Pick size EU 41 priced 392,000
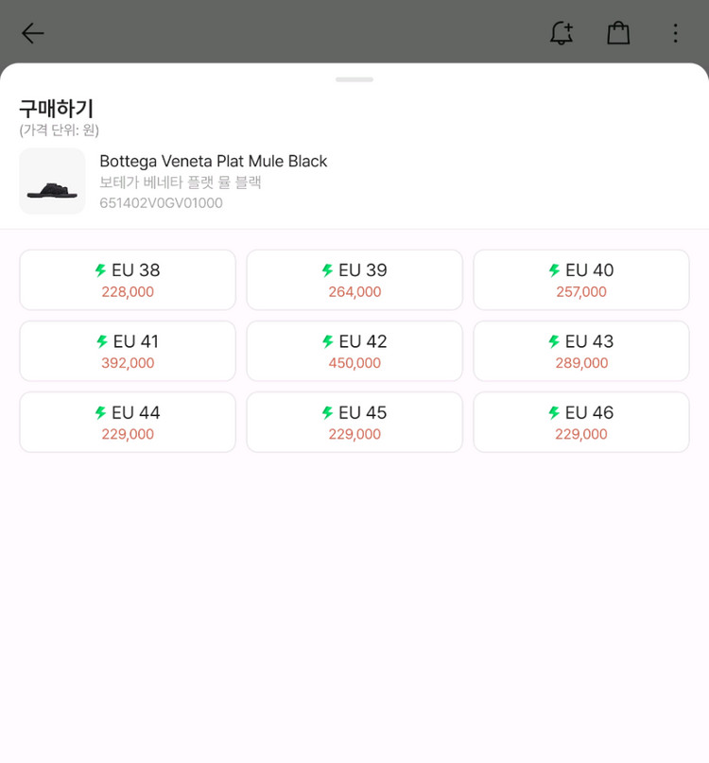The width and height of the screenshot is (709, 763). coord(128,351)
